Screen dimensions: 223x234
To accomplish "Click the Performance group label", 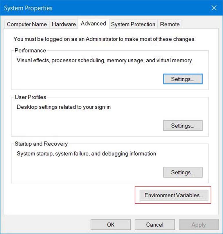I will tap(30, 50).
